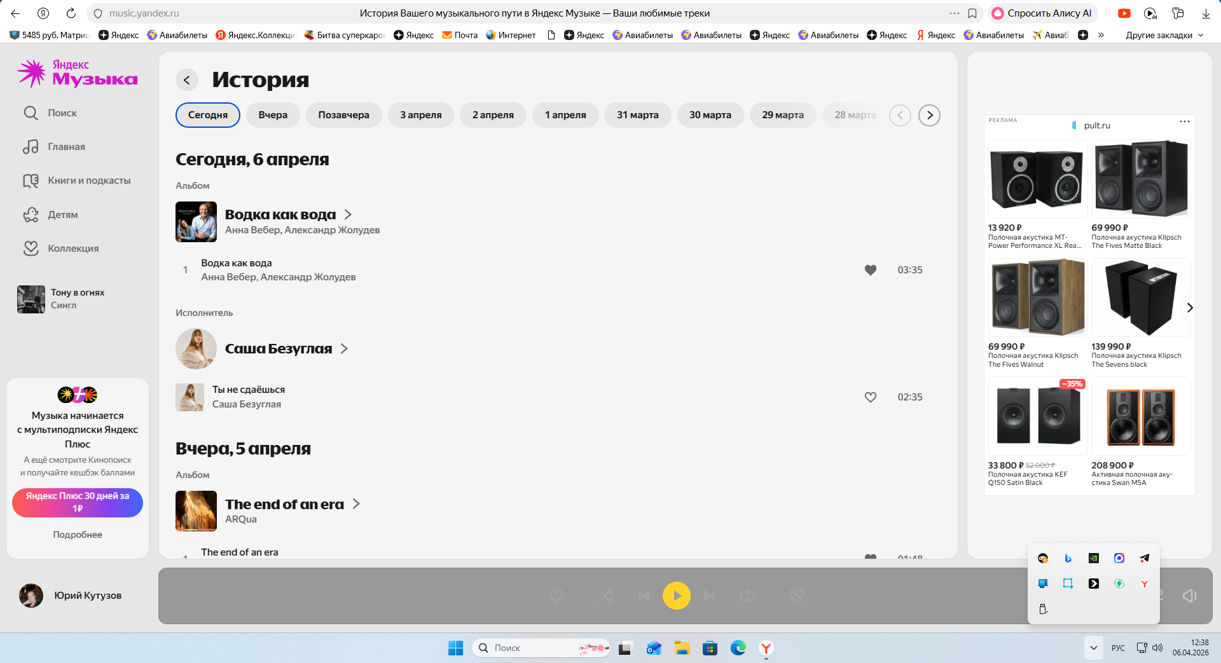
Task: Click the Yandex Music logo
Action: point(77,74)
